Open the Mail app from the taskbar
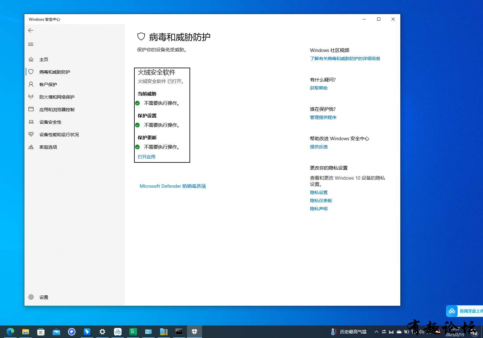This screenshot has width=483, height=338. coord(56,332)
